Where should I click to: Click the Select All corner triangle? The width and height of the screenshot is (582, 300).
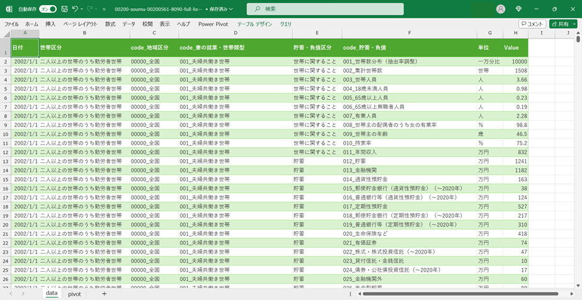coord(7,33)
